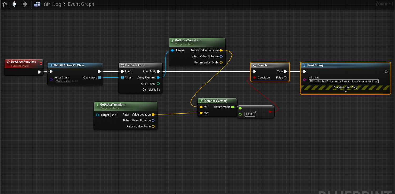Click the Condition pin on Branch
Viewport: 395px width, 194px height.
click(x=255, y=77)
